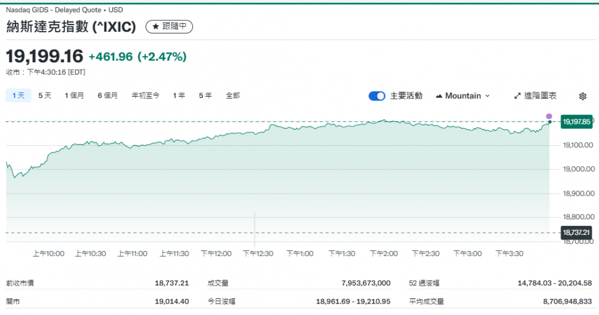Image resolution: width=599 pixels, height=315 pixels.
Task: Open chart settings with the gear icon
Action: tap(583, 96)
